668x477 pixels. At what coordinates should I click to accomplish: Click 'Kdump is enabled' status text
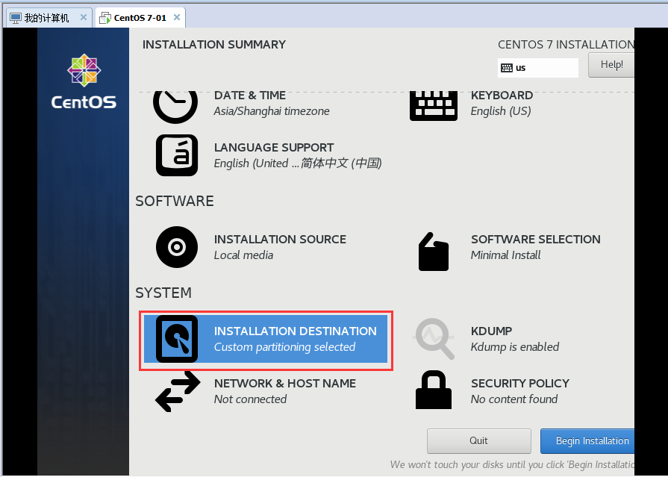[x=515, y=347]
